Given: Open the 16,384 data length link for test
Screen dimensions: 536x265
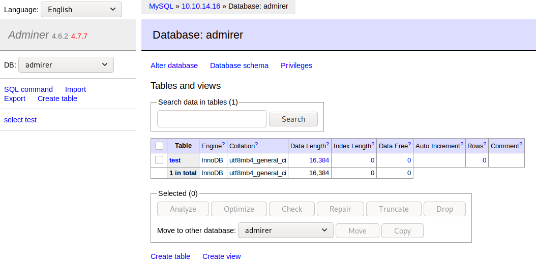Looking at the screenshot, I should tap(319, 160).
